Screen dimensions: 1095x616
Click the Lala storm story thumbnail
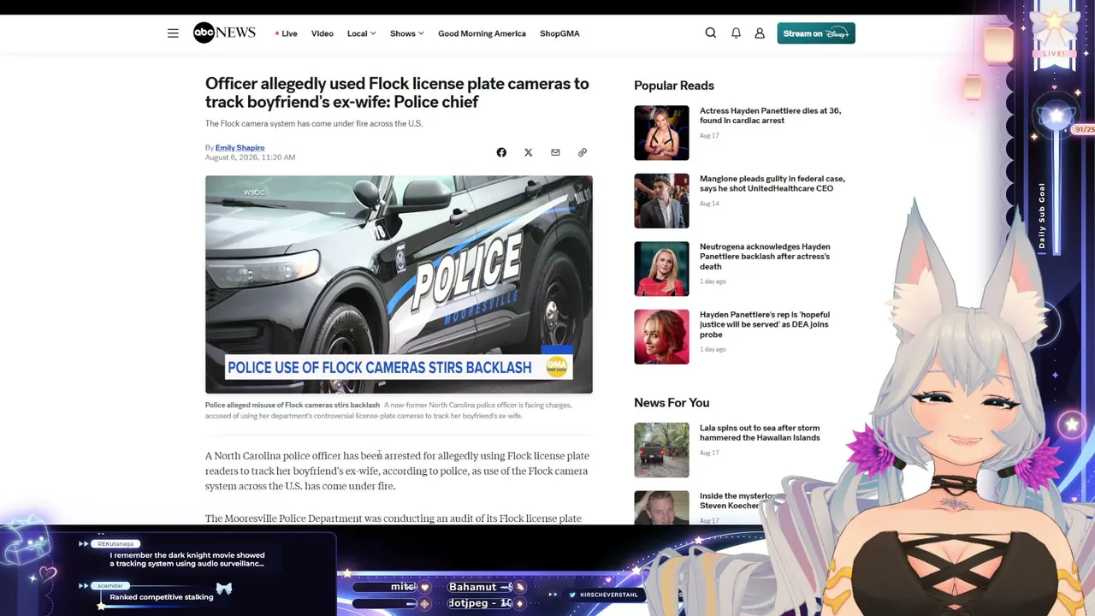[661, 450]
